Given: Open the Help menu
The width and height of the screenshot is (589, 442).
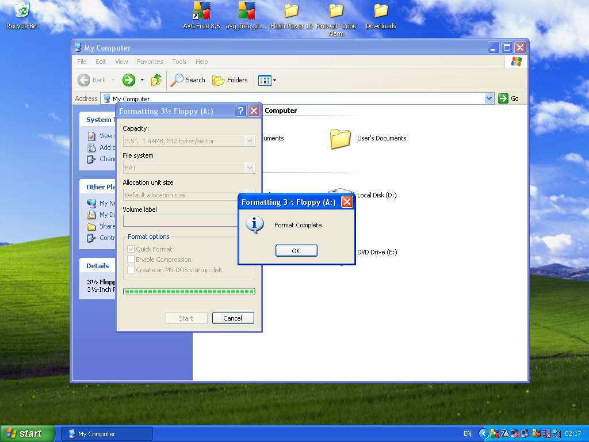Looking at the screenshot, I should click(201, 62).
